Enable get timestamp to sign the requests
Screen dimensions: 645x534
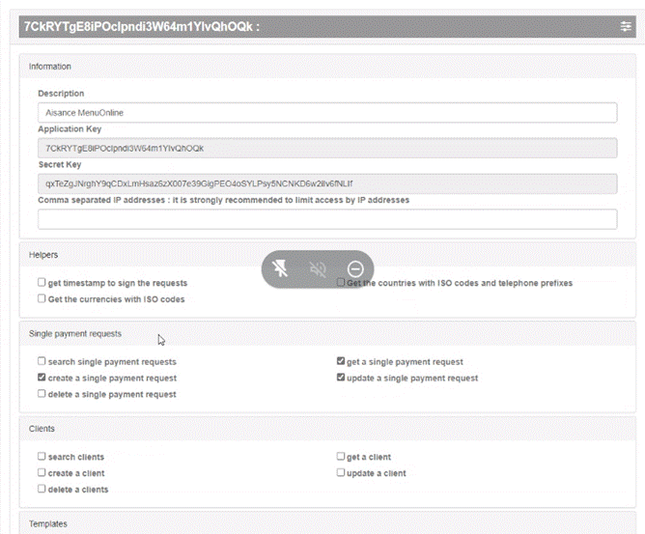[x=42, y=282]
